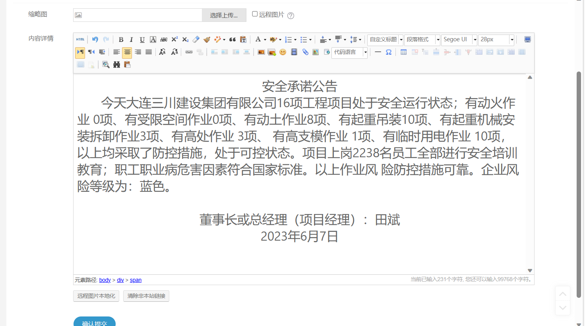Align text to the left
This screenshot has height=326, width=585.
(116, 52)
